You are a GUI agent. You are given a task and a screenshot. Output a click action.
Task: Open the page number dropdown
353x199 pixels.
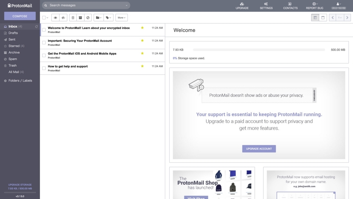[340, 18]
